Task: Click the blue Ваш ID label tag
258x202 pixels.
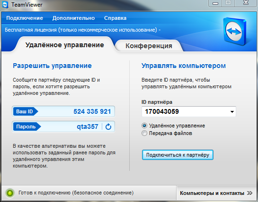Action: tap(26, 111)
